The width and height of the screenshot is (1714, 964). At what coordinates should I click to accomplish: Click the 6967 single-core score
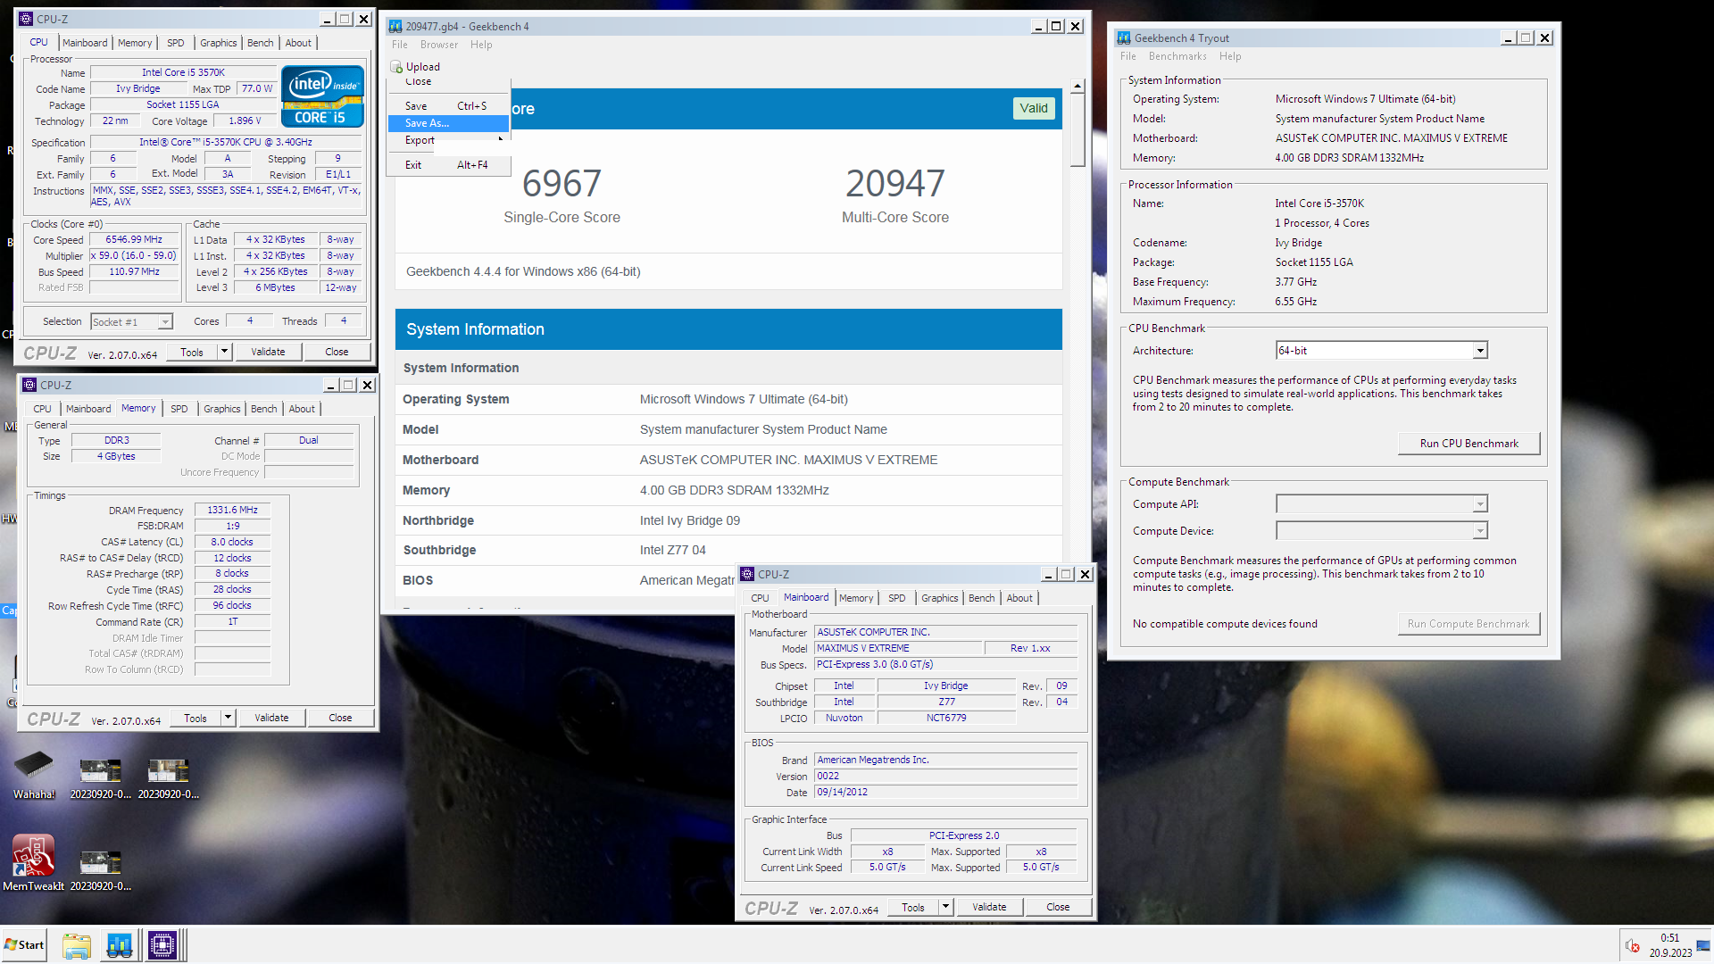(562, 184)
